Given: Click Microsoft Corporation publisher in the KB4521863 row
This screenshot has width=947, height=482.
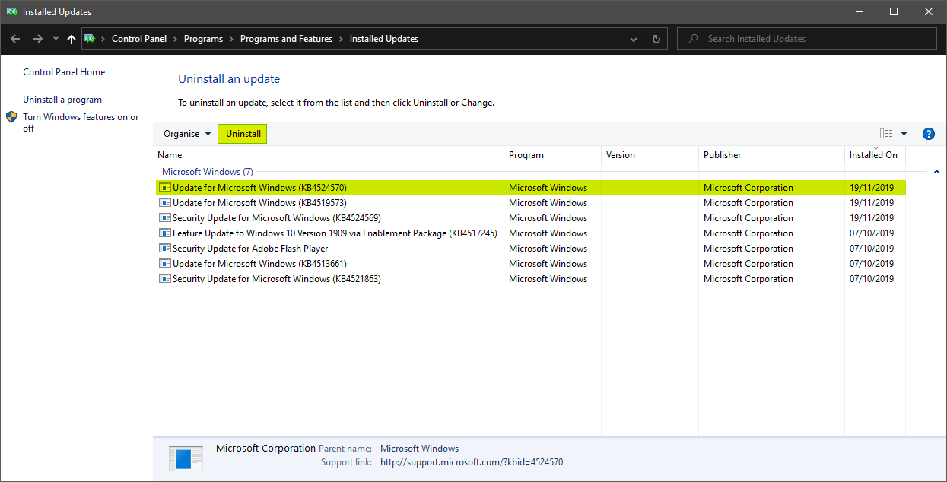Looking at the screenshot, I should [748, 279].
